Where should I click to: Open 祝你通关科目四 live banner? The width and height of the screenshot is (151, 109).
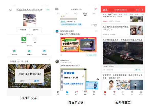[79, 45]
